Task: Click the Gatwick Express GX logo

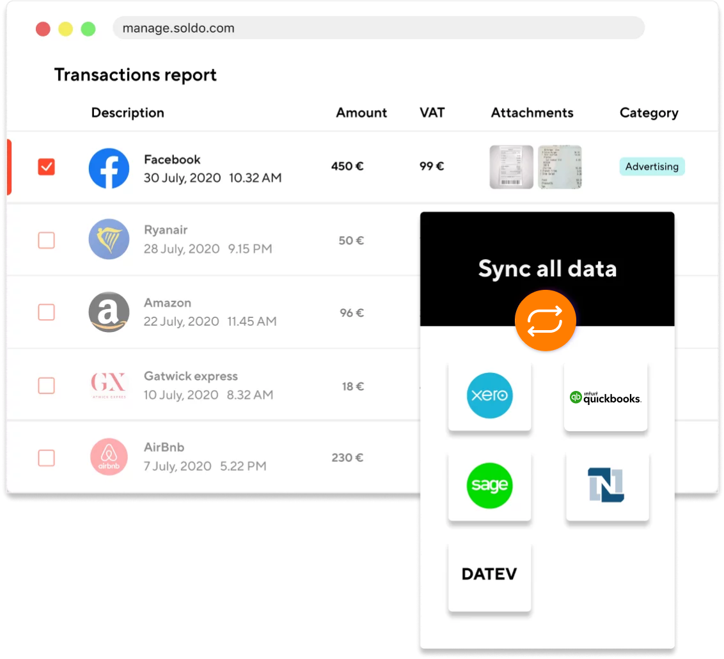Action: [109, 385]
